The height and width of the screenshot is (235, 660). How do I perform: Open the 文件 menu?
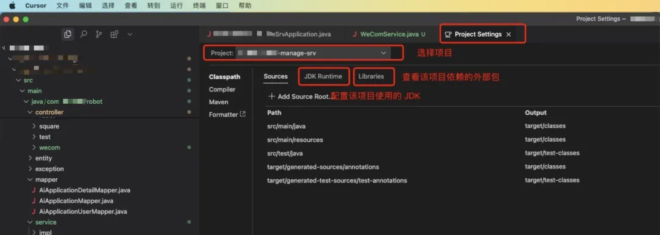coord(63,6)
